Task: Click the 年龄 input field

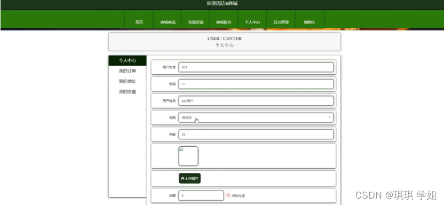Action: tap(256, 135)
